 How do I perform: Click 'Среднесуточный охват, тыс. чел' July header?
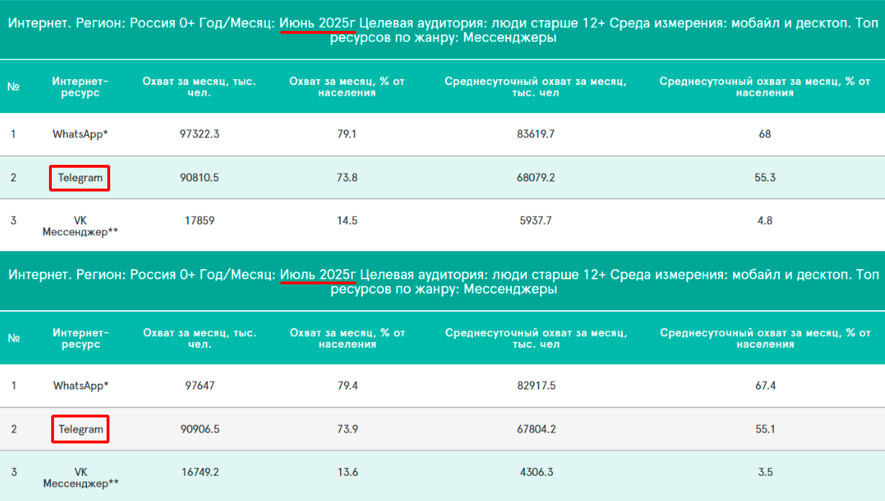tap(536, 338)
